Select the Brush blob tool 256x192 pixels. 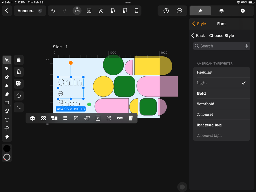point(7,94)
